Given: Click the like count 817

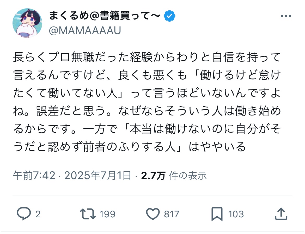Looking at the screenshot, I should (x=171, y=214).
